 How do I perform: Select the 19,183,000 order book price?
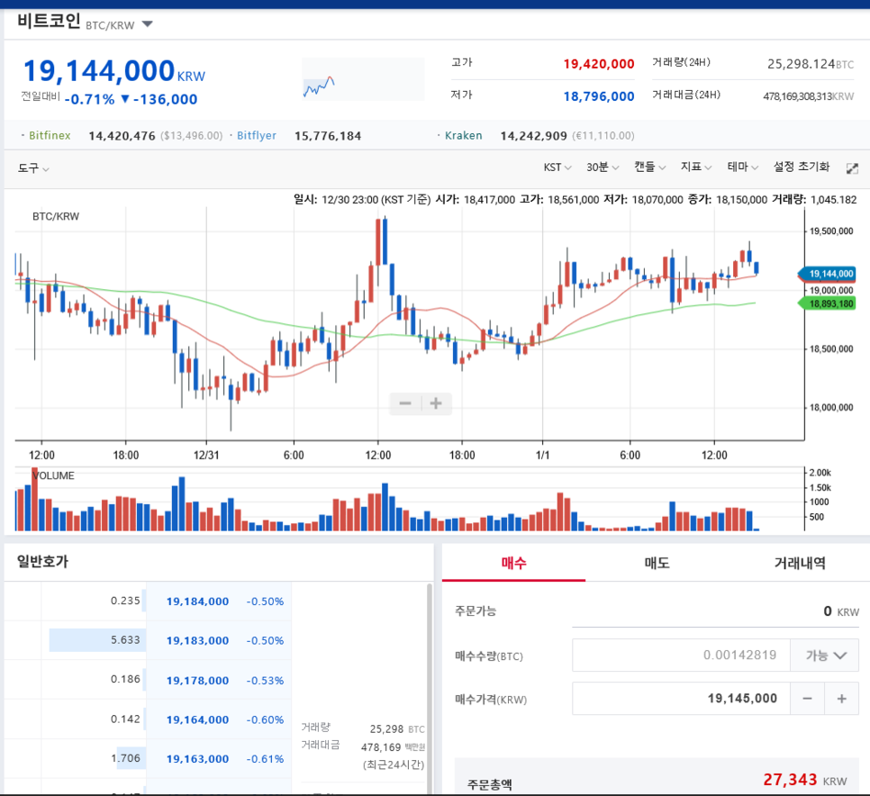(197, 641)
